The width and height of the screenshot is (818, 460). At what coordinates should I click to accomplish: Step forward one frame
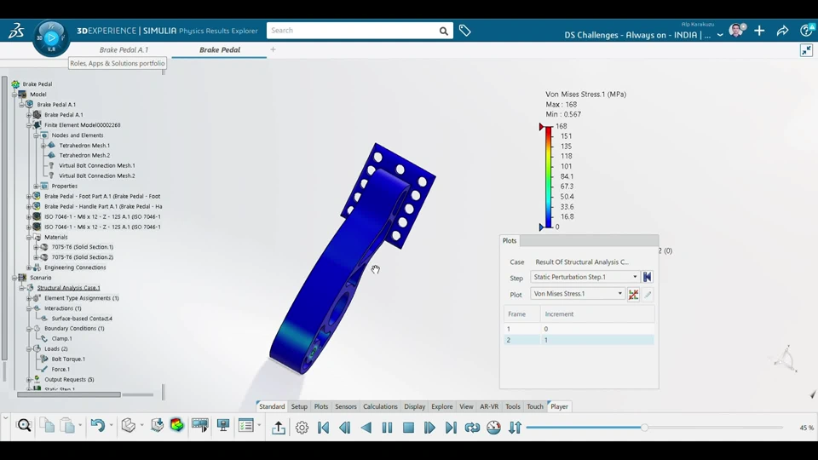[x=429, y=428]
